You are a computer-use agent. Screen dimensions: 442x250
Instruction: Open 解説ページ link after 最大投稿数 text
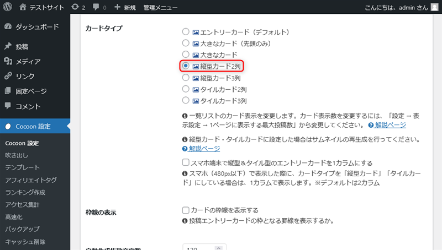click(390, 125)
